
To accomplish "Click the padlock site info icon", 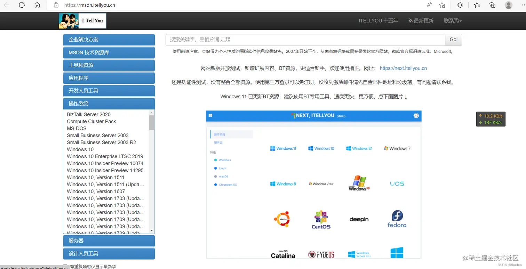I will [56, 5].
